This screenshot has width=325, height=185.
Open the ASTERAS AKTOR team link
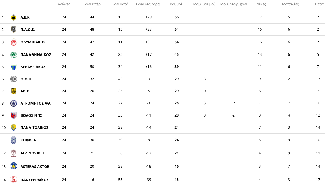[x=35, y=167]
